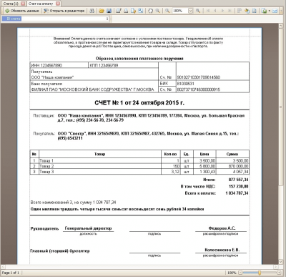
Task: Click the ID счета parameter input field
Action: click(65, 19)
